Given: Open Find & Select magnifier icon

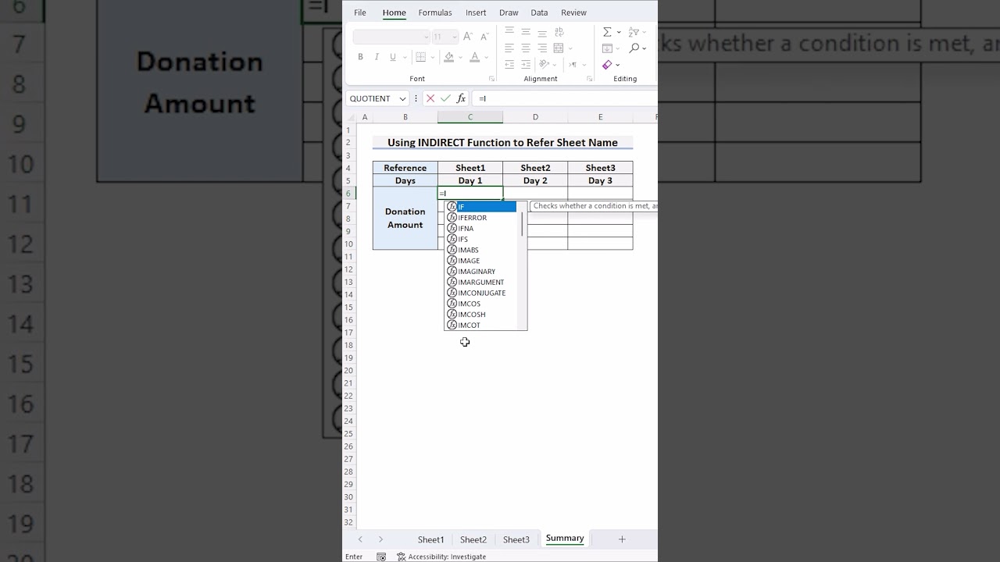Looking at the screenshot, I should (x=634, y=48).
